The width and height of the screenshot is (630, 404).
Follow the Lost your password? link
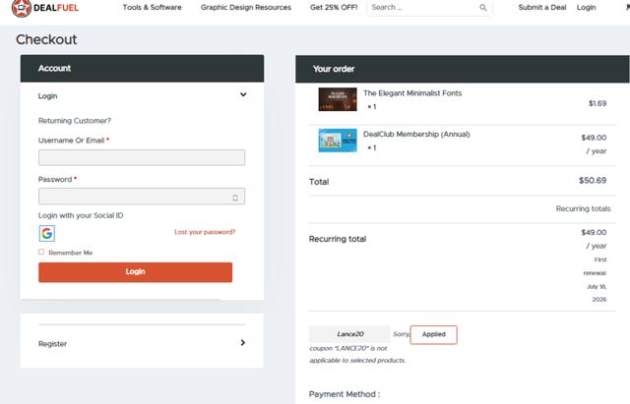[205, 232]
